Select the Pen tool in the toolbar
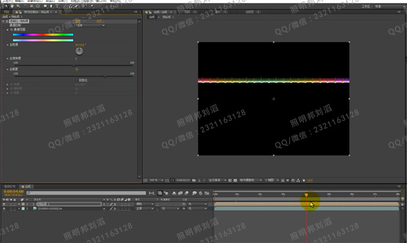407x243 pixels. click(51, 6)
